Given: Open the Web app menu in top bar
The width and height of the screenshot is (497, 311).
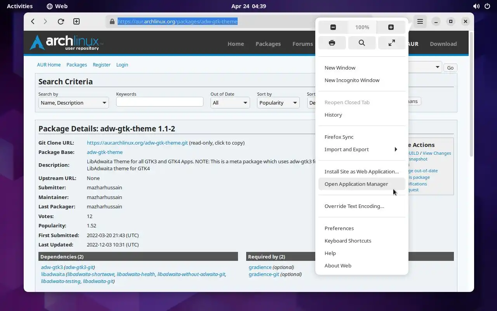Looking at the screenshot, I should [57, 6].
